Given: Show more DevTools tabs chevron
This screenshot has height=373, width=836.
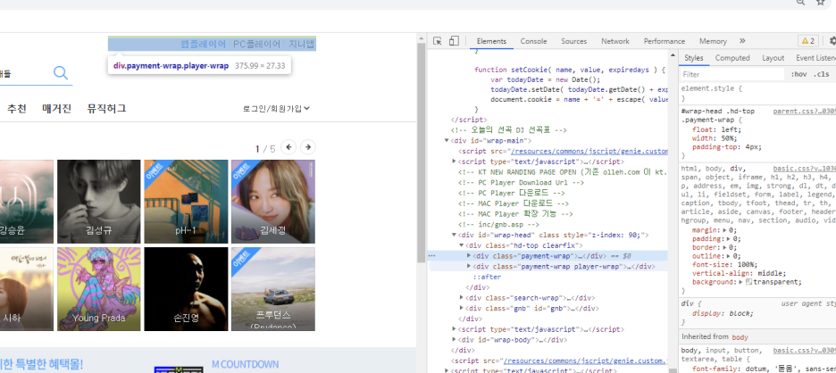Looking at the screenshot, I should [742, 41].
